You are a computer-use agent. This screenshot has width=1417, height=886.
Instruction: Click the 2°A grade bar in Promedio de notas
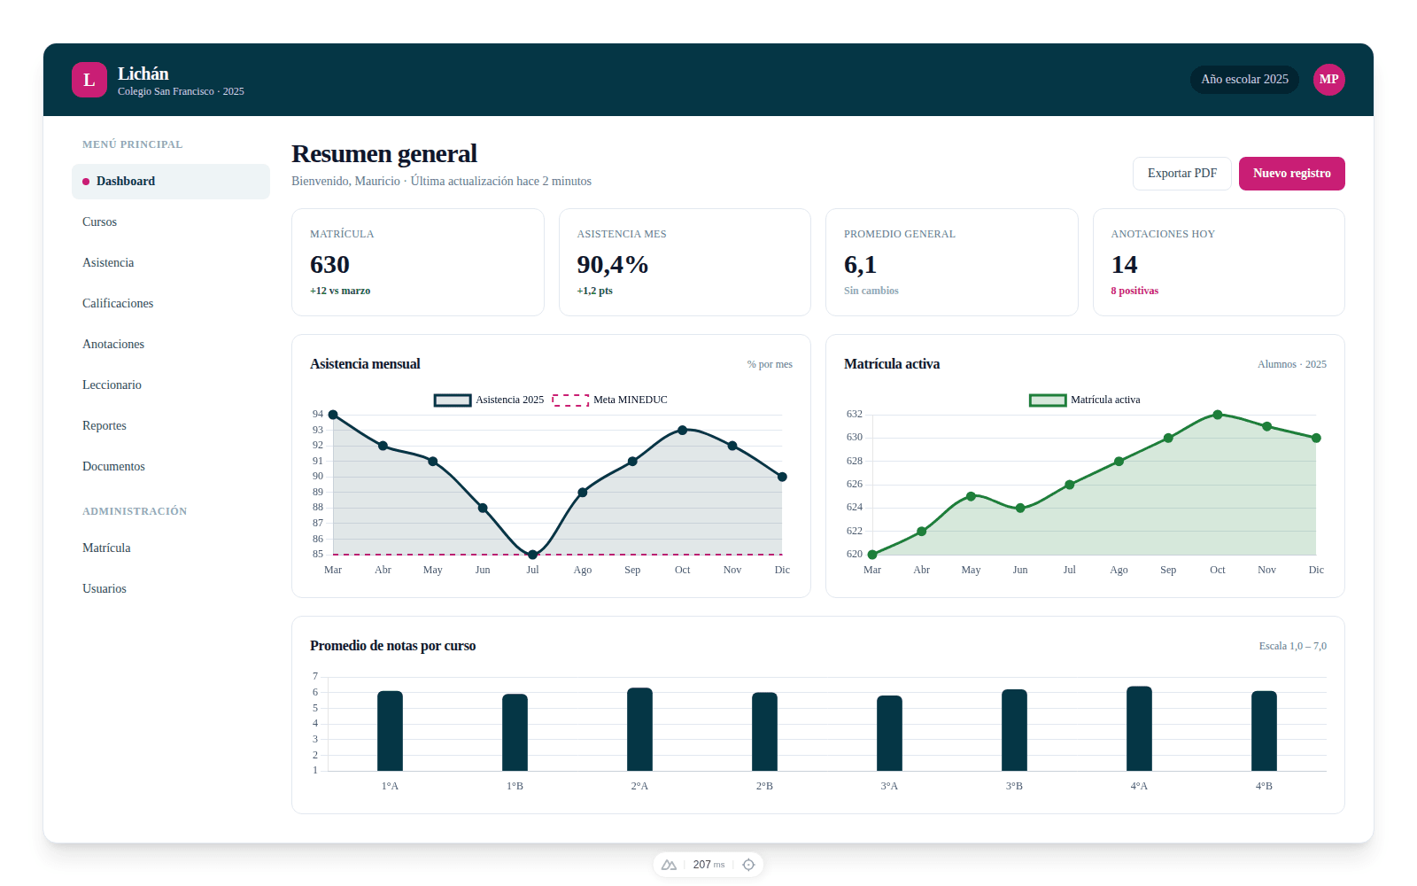coord(639,730)
